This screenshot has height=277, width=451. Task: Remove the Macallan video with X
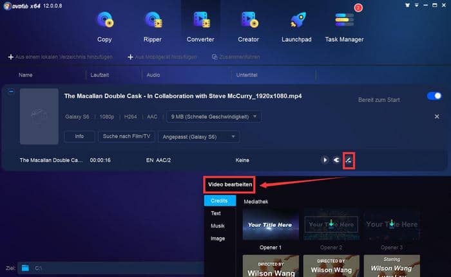[437, 116]
